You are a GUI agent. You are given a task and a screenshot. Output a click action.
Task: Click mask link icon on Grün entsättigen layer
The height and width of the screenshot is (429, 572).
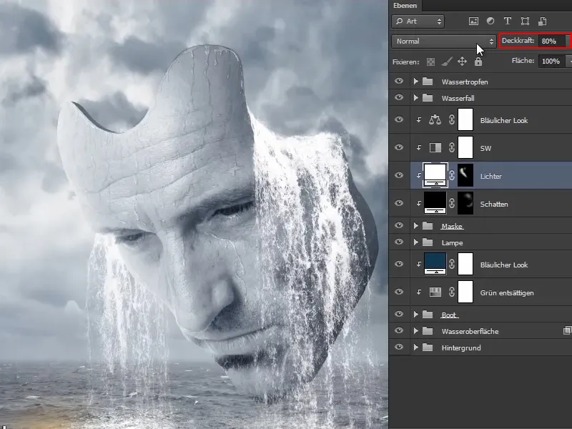pos(452,292)
